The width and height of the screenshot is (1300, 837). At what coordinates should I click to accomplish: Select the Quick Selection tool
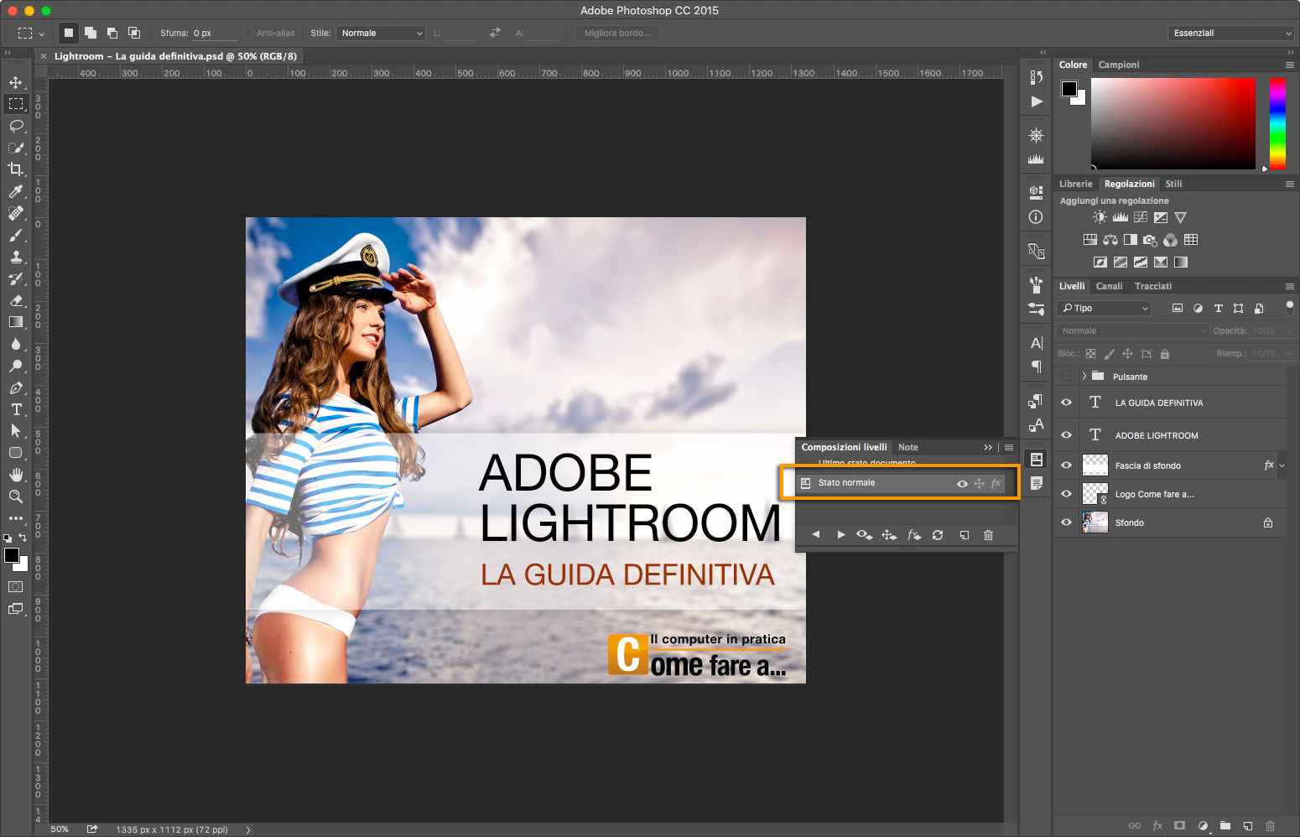pos(16,148)
